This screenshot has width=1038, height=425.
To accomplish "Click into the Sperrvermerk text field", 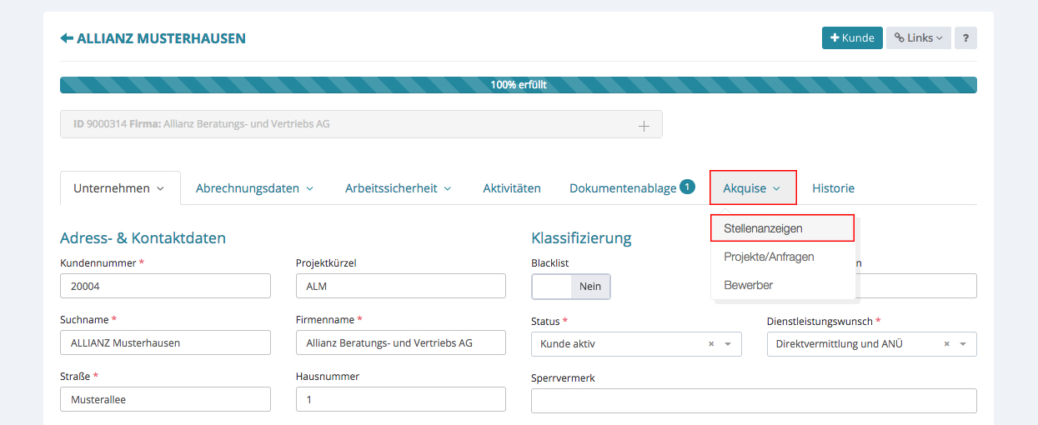I will pyautogui.click(x=753, y=401).
